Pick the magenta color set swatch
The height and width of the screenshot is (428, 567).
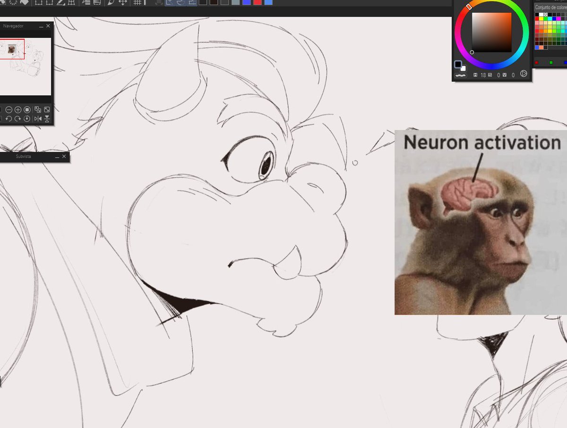558,19
